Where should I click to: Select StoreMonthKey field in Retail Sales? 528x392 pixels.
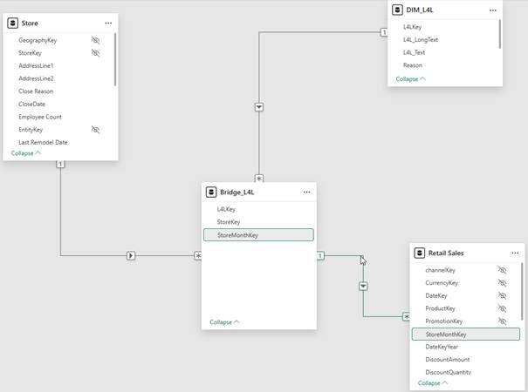[466, 335]
